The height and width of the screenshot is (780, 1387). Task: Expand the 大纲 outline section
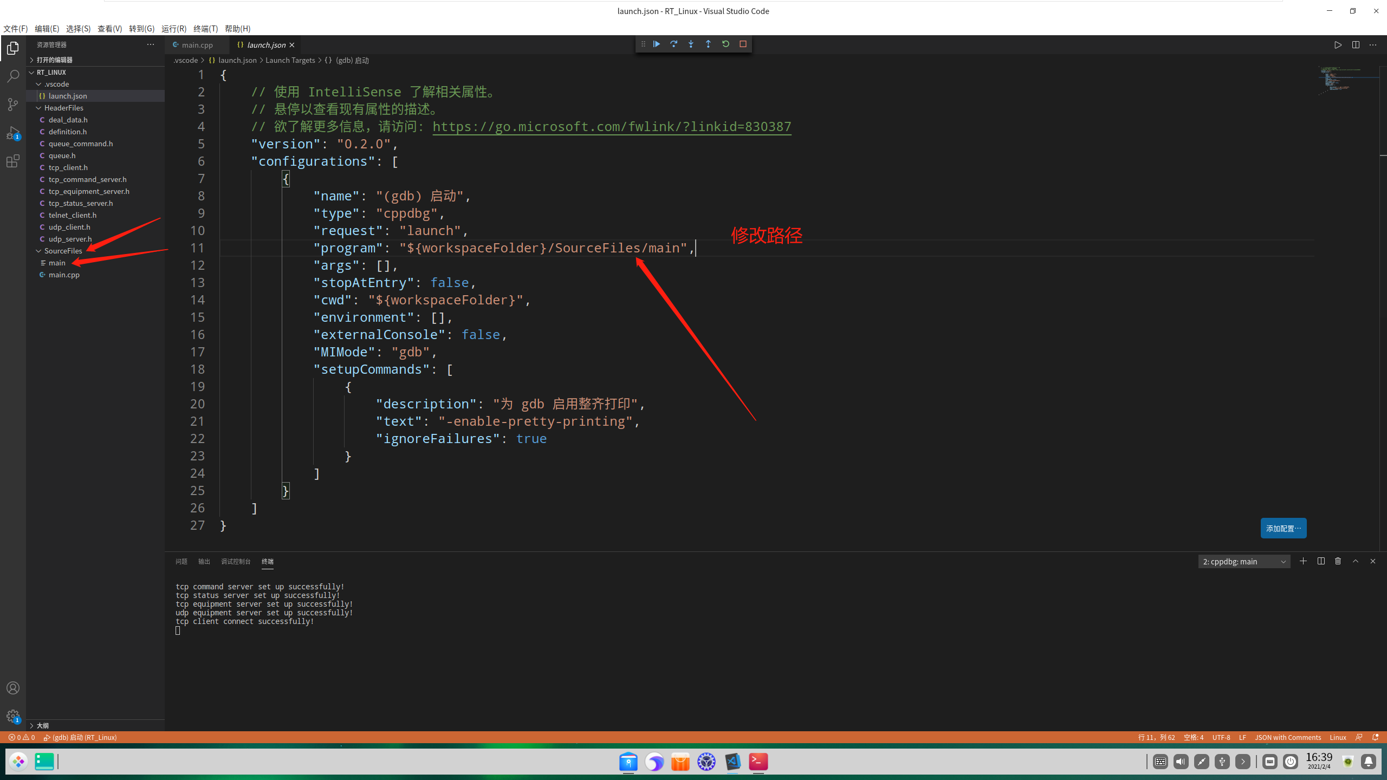click(x=43, y=725)
